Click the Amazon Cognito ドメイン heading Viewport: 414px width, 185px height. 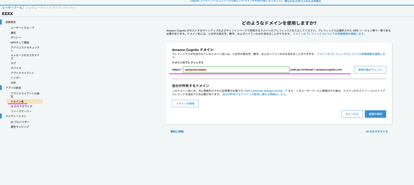193,50
